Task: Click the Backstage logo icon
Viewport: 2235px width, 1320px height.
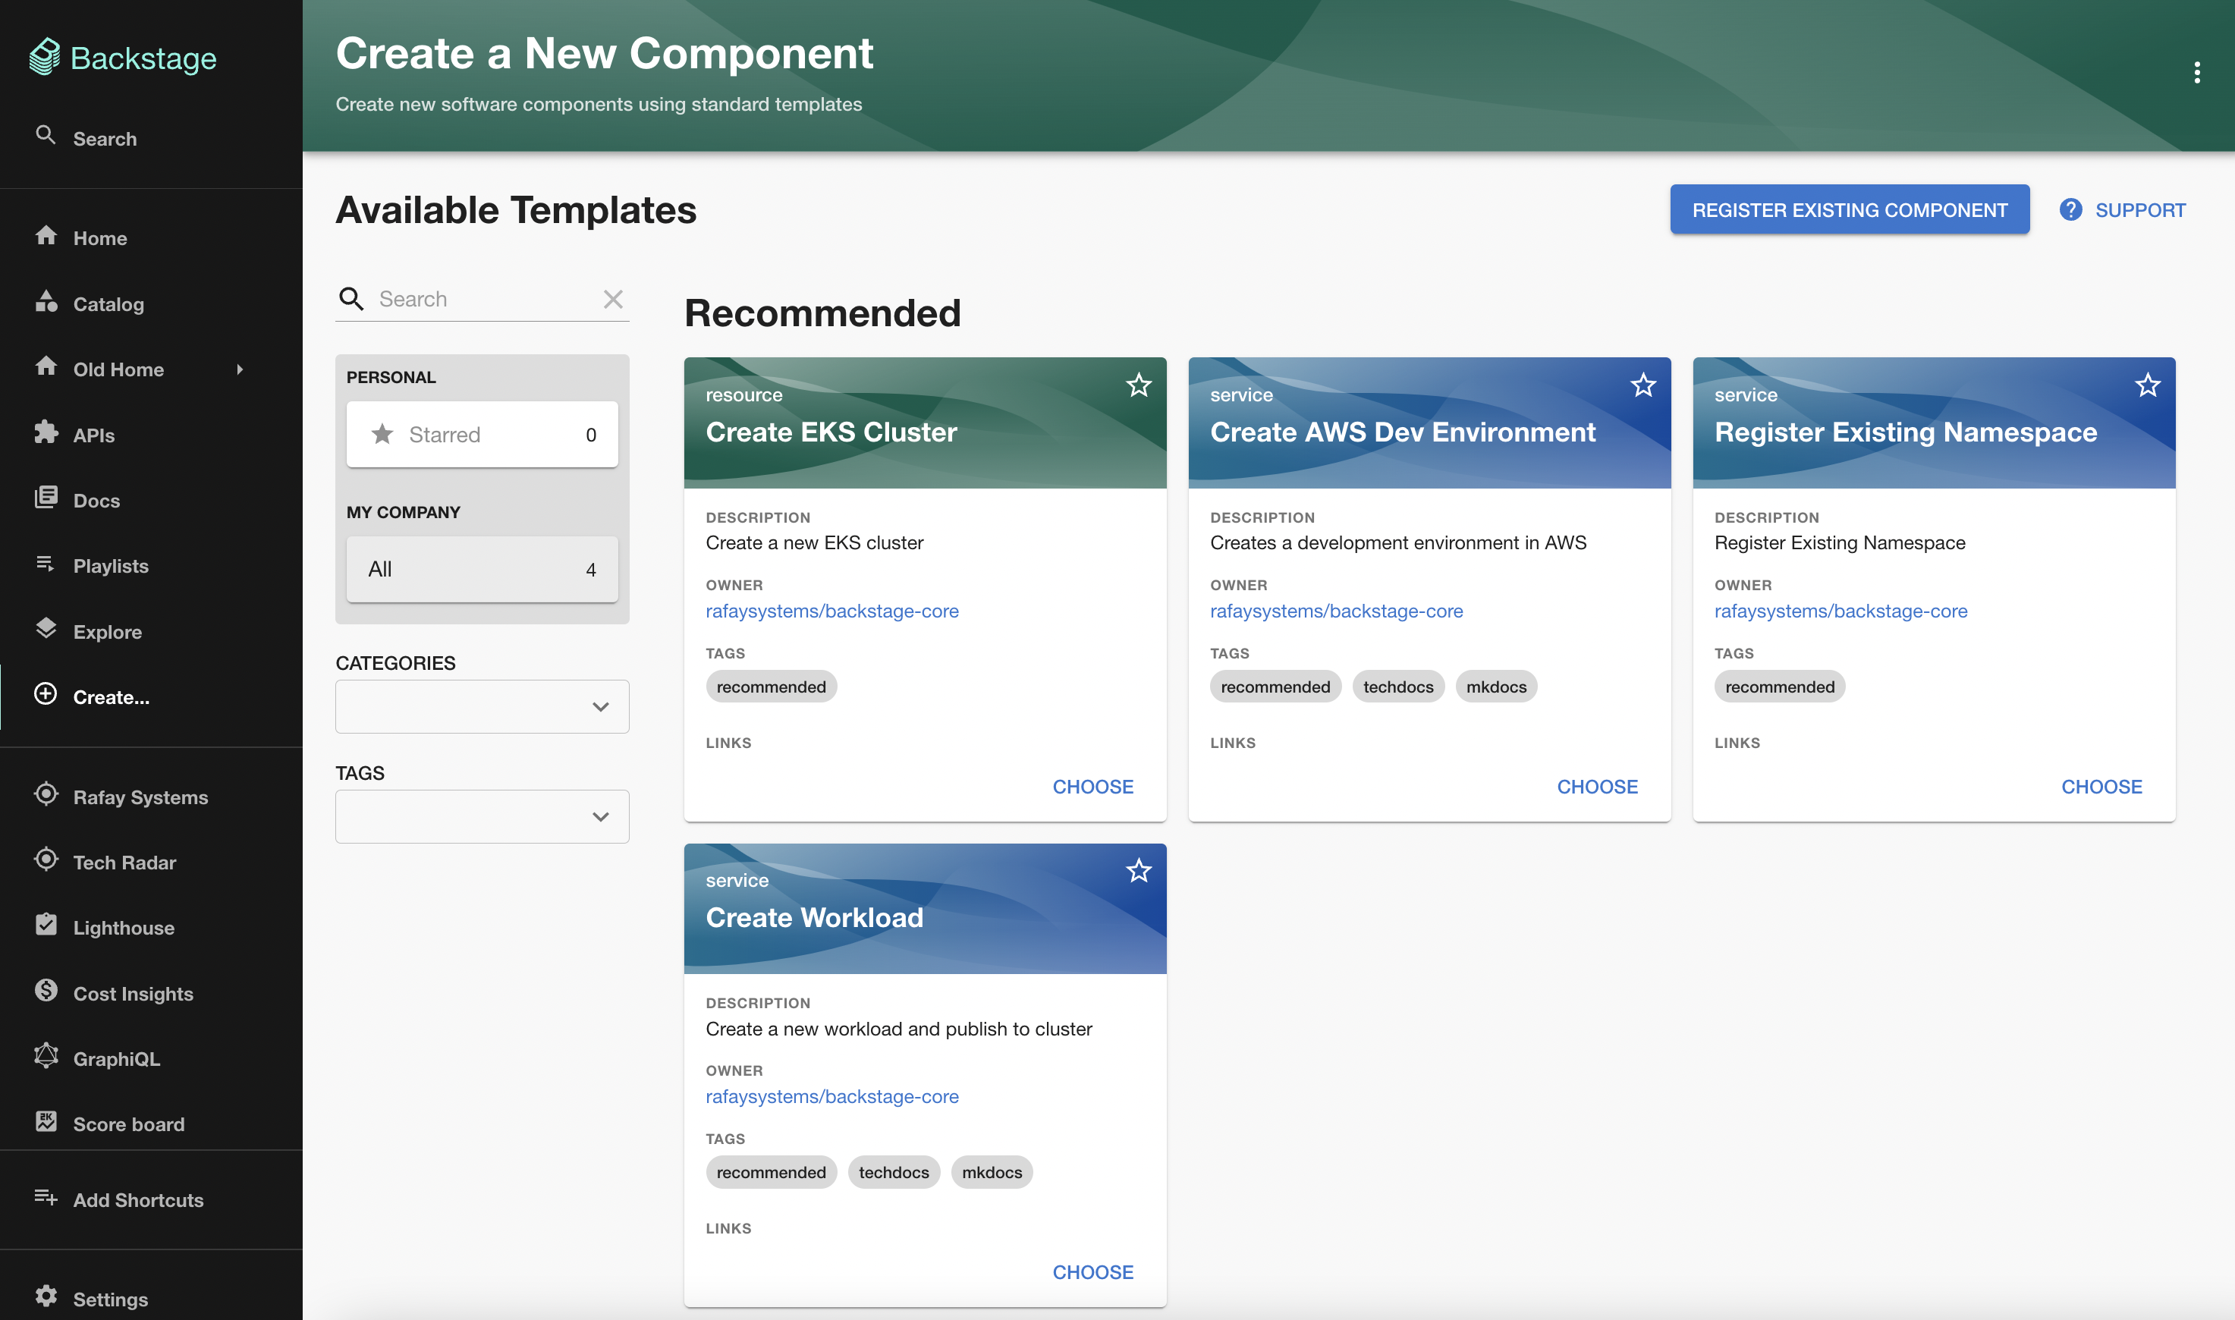Action: pos(45,58)
